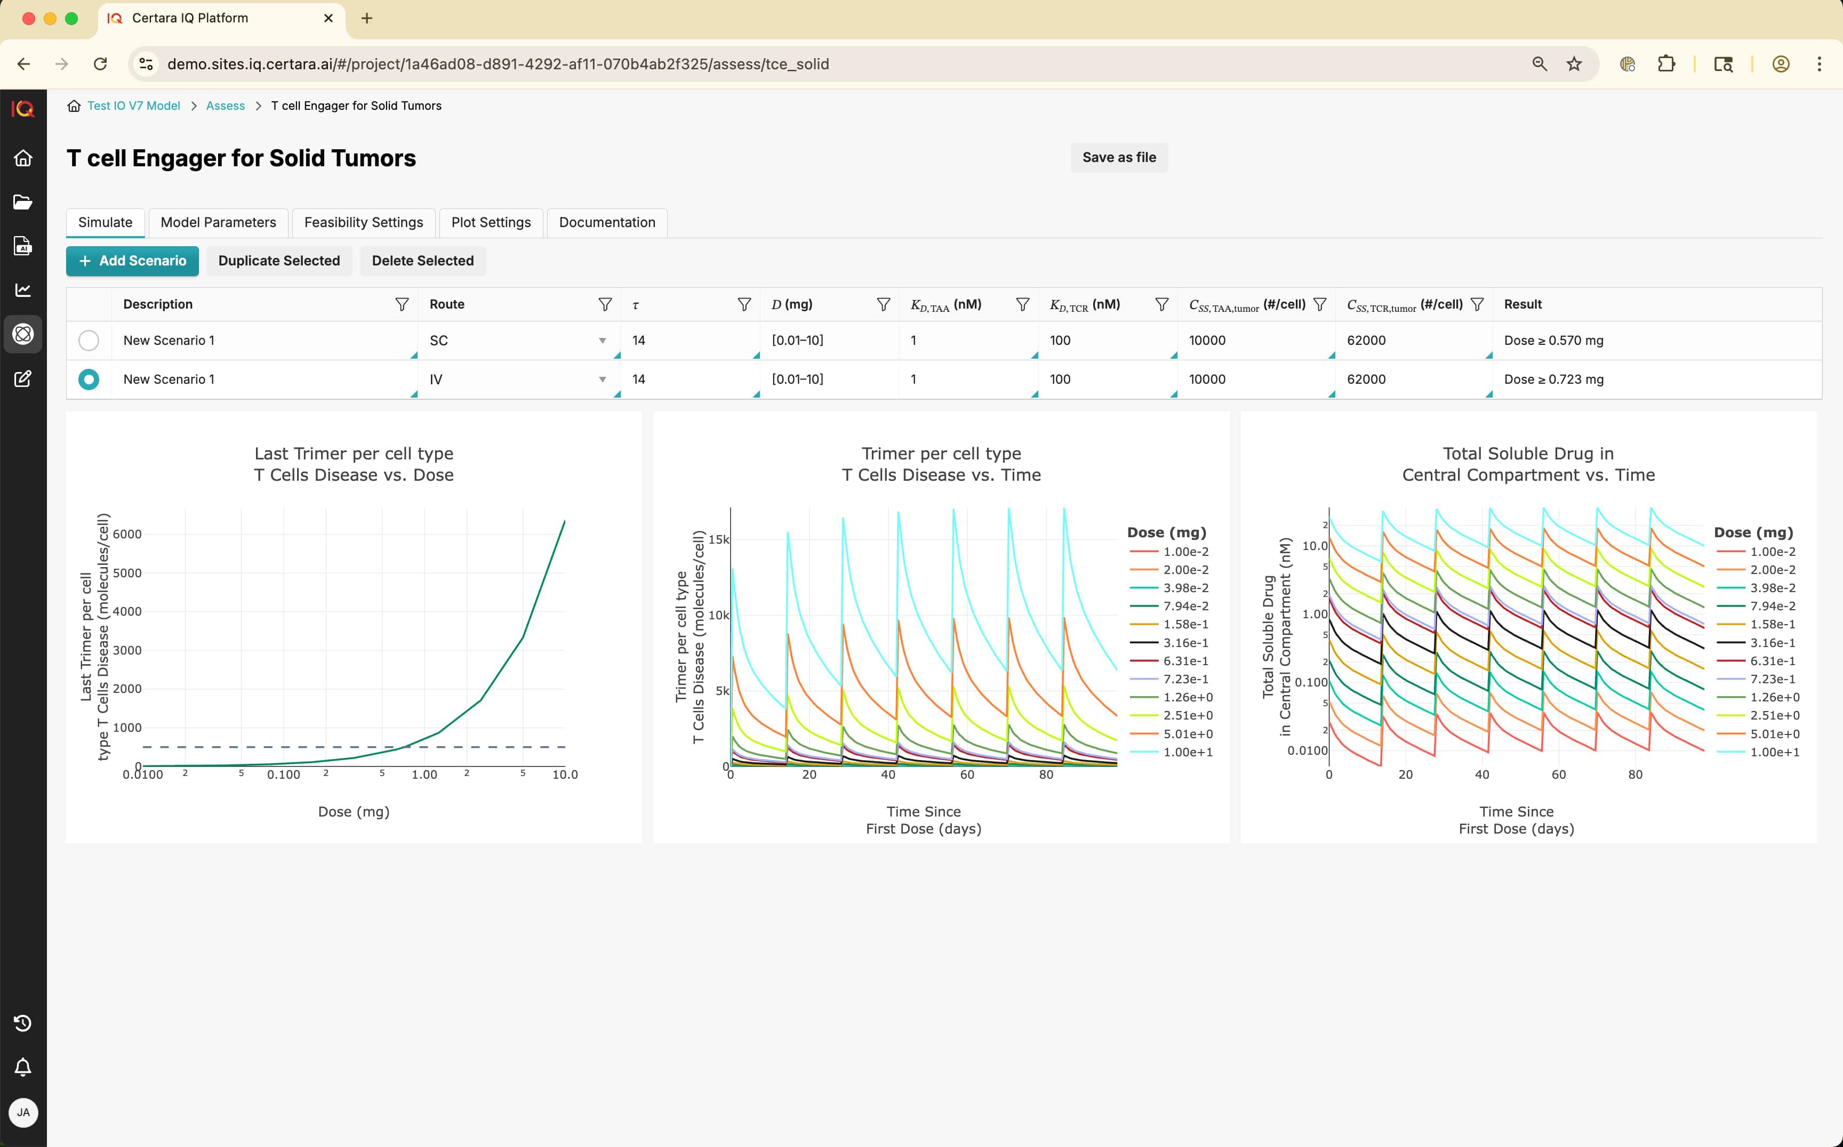The image size is (1843, 1147).
Task: Open the Route dropdown for the IV scenario
Action: (602, 379)
